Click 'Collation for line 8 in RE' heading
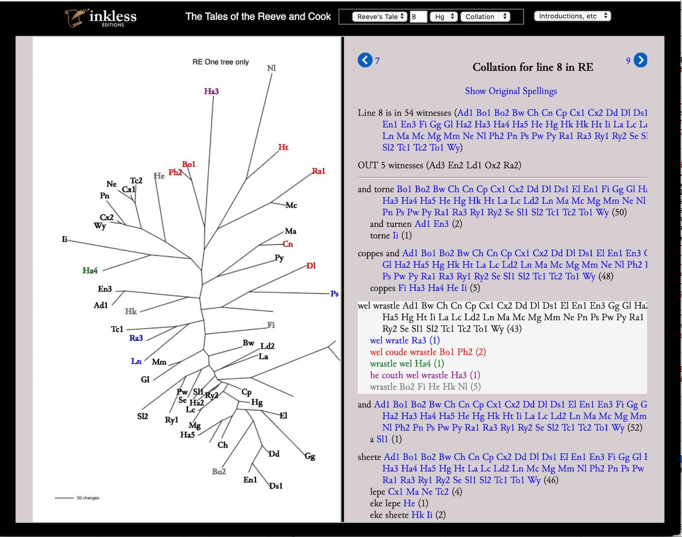The width and height of the screenshot is (682, 537). 533,67
